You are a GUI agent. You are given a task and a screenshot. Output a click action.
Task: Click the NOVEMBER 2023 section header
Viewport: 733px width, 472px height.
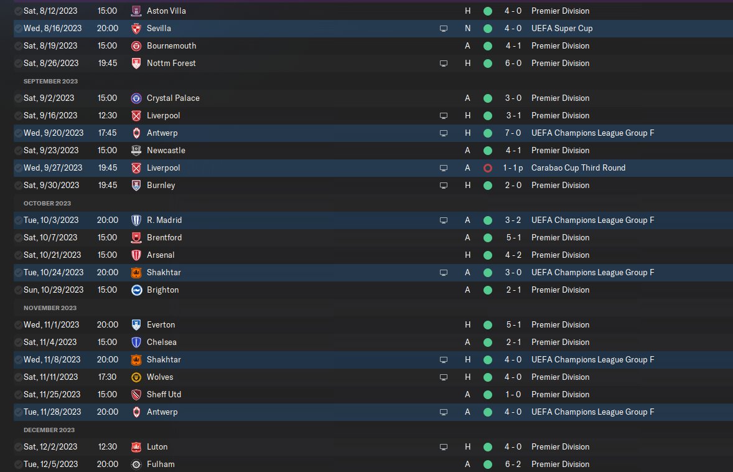tap(50, 308)
